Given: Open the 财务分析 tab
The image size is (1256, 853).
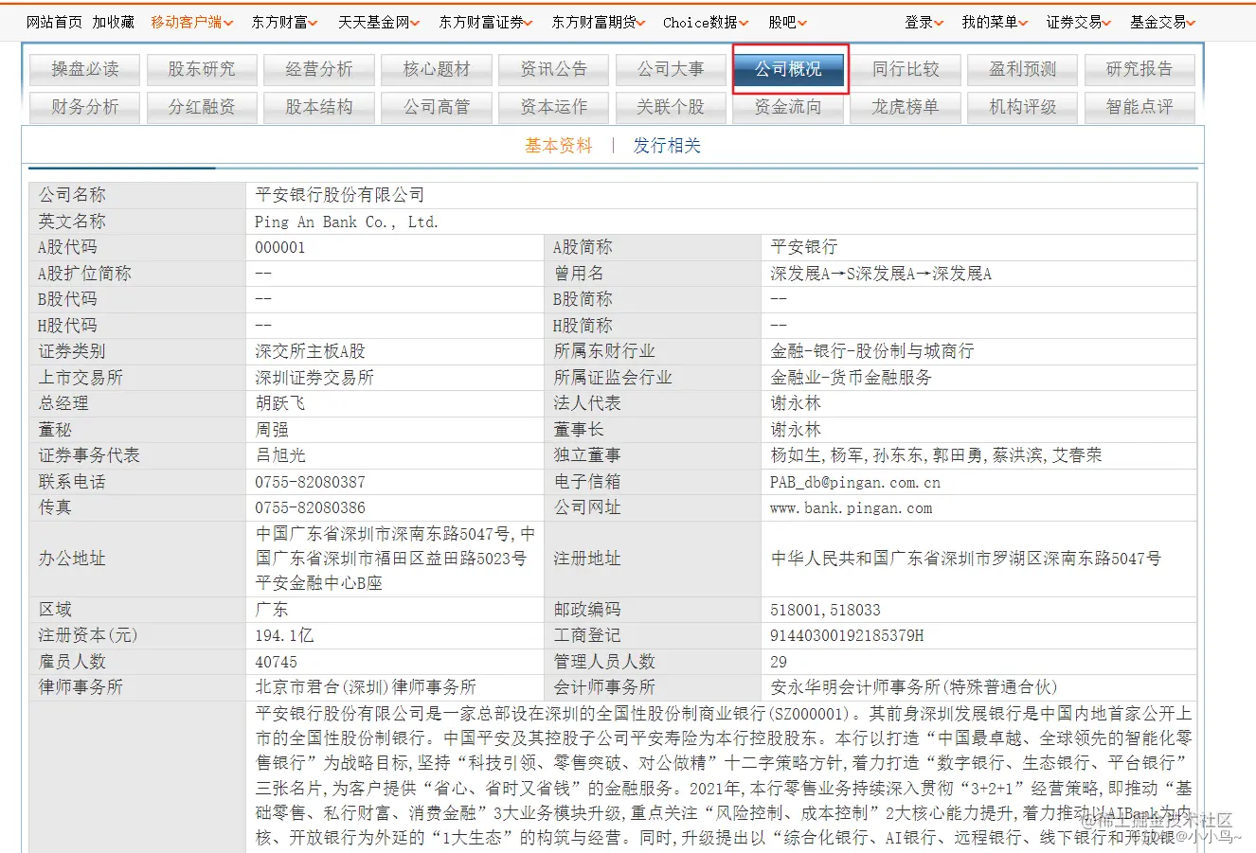Looking at the screenshot, I should [85, 107].
